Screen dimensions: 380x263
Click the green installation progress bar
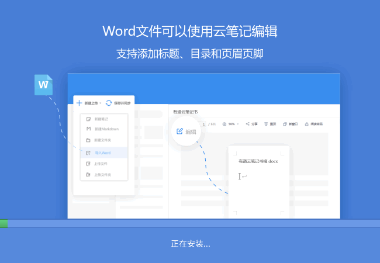[4, 223]
